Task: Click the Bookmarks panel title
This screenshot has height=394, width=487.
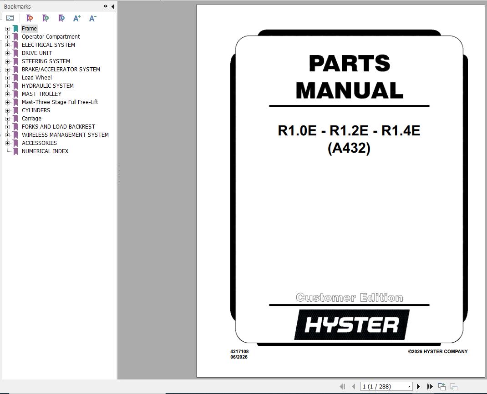Action: click(17, 6)
